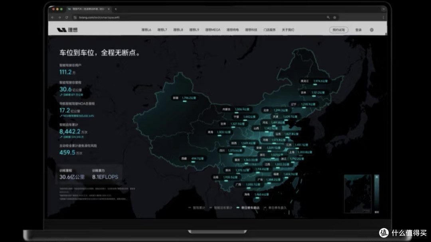Click the 17.2亿公里 NOA mileage value

pos(70,110)
